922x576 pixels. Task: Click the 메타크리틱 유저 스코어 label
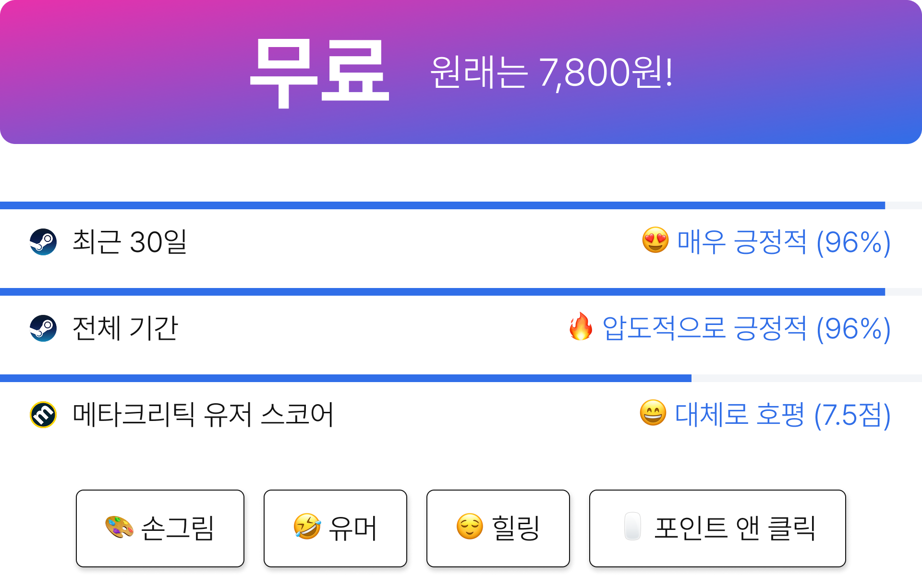pos(203,415)
